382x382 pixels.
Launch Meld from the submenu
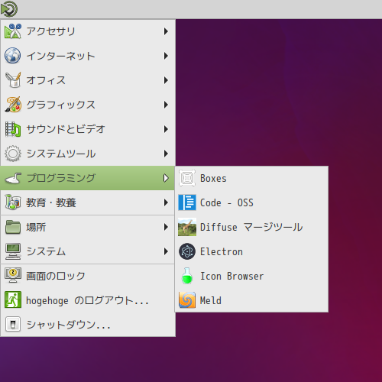tap(251, 300)
